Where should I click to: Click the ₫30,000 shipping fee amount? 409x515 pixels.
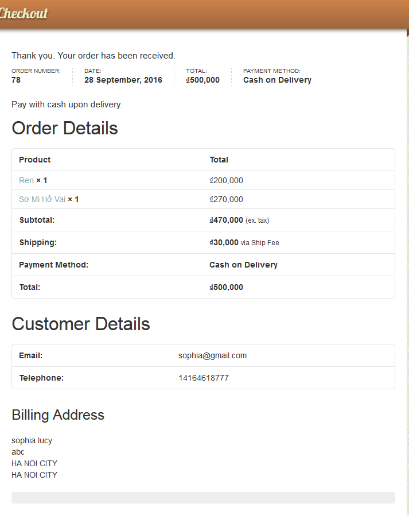click(x=224, y=242)
